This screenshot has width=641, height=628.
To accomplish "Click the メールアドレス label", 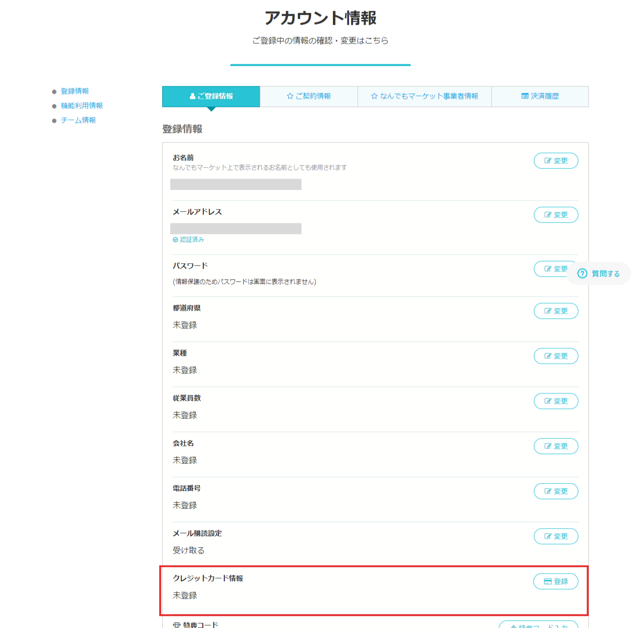I will tap(197, 212).
